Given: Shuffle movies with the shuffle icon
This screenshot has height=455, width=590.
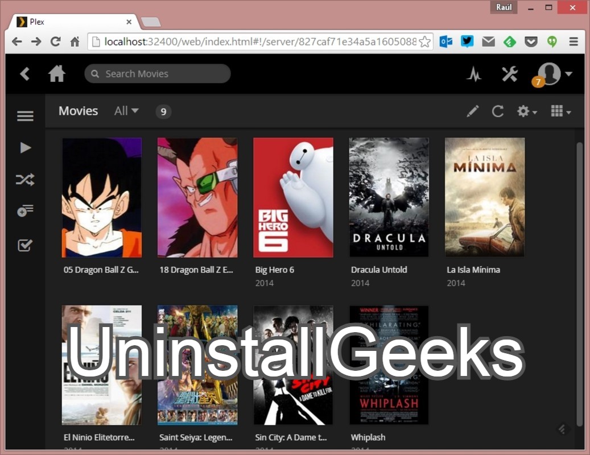Looking at the screenshot, I should (x=25, y=180).
